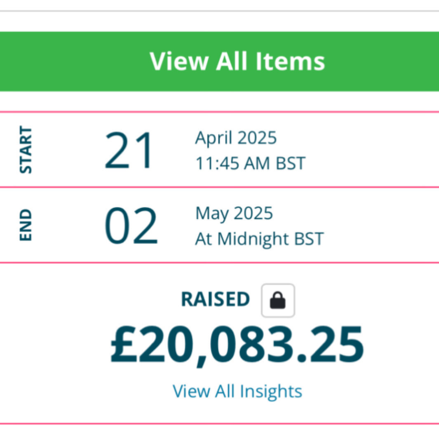Image resolution: width=439 pixels, height=439 pixels.
Task: Click the pink divider above the START row
Action: [219, 111]
